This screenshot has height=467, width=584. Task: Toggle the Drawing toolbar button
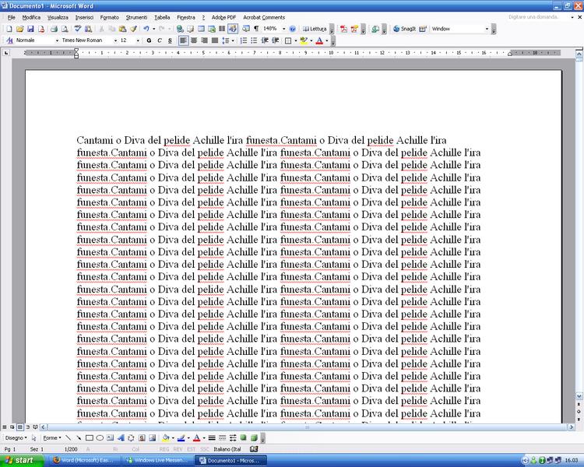233,29
